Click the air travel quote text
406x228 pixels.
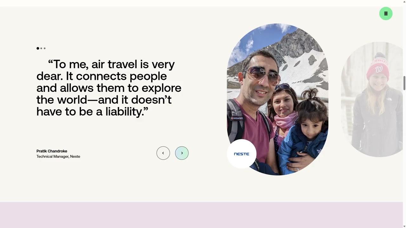tap(109, 88)
